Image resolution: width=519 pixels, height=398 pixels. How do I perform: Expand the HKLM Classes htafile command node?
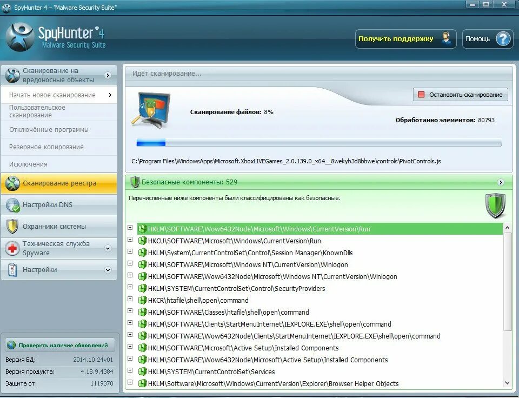130,311
